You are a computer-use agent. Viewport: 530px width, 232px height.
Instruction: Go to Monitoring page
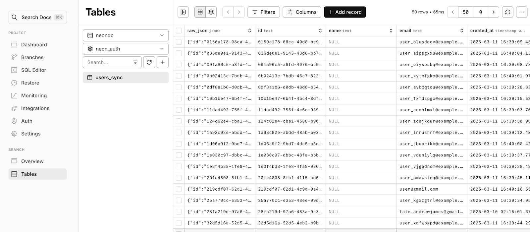(x=34, y=95)
